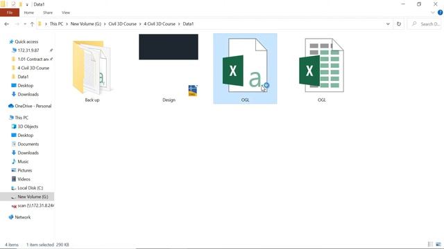
Task: Open Pictures folder in navigation pane
Action: click(25, 170)
